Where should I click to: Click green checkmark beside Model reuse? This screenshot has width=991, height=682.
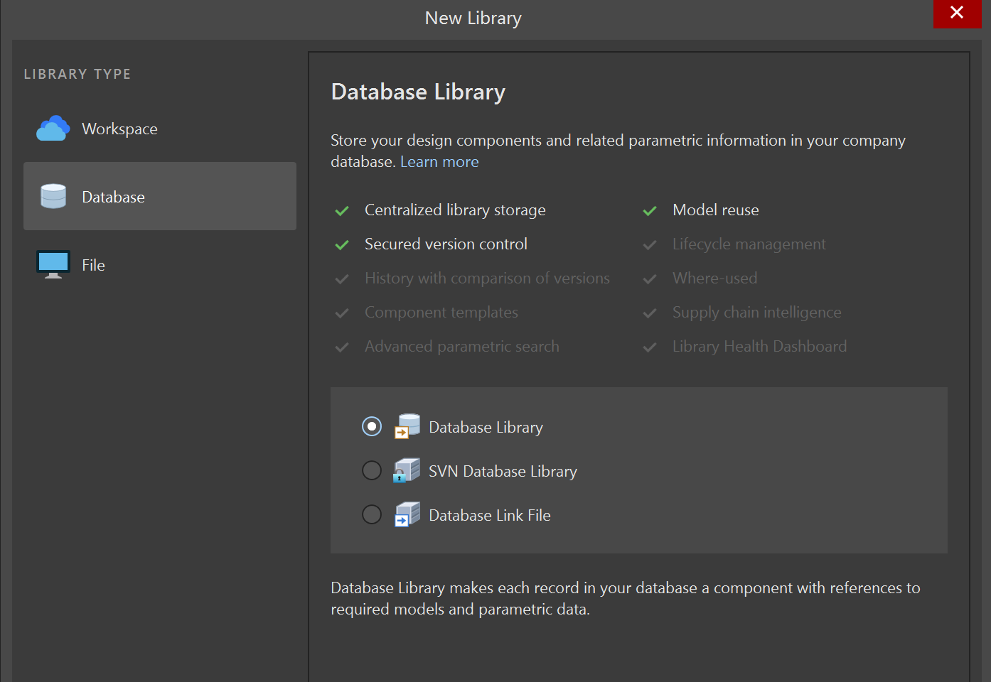coord(650,211)
